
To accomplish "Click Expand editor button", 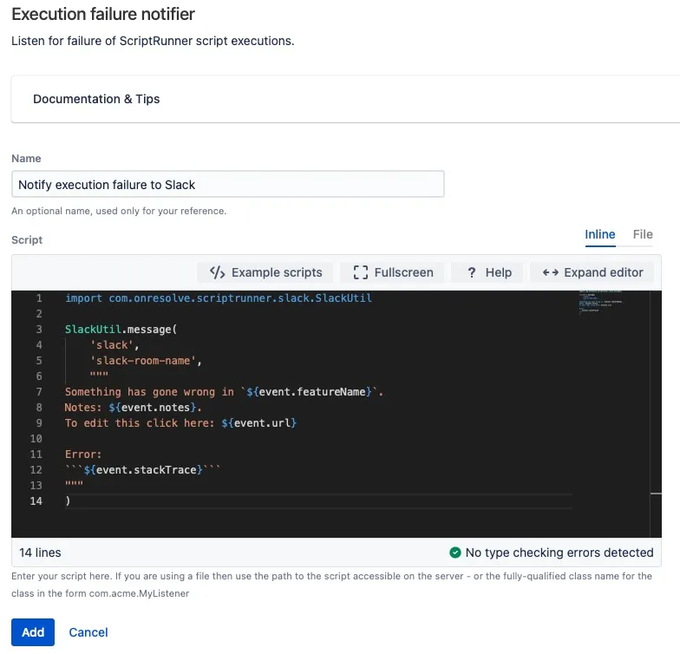I will click(x=592, y=272).
